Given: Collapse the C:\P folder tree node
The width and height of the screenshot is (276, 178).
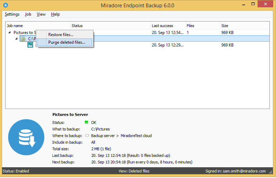Looking at the screenshot, I should click(16, 39).
